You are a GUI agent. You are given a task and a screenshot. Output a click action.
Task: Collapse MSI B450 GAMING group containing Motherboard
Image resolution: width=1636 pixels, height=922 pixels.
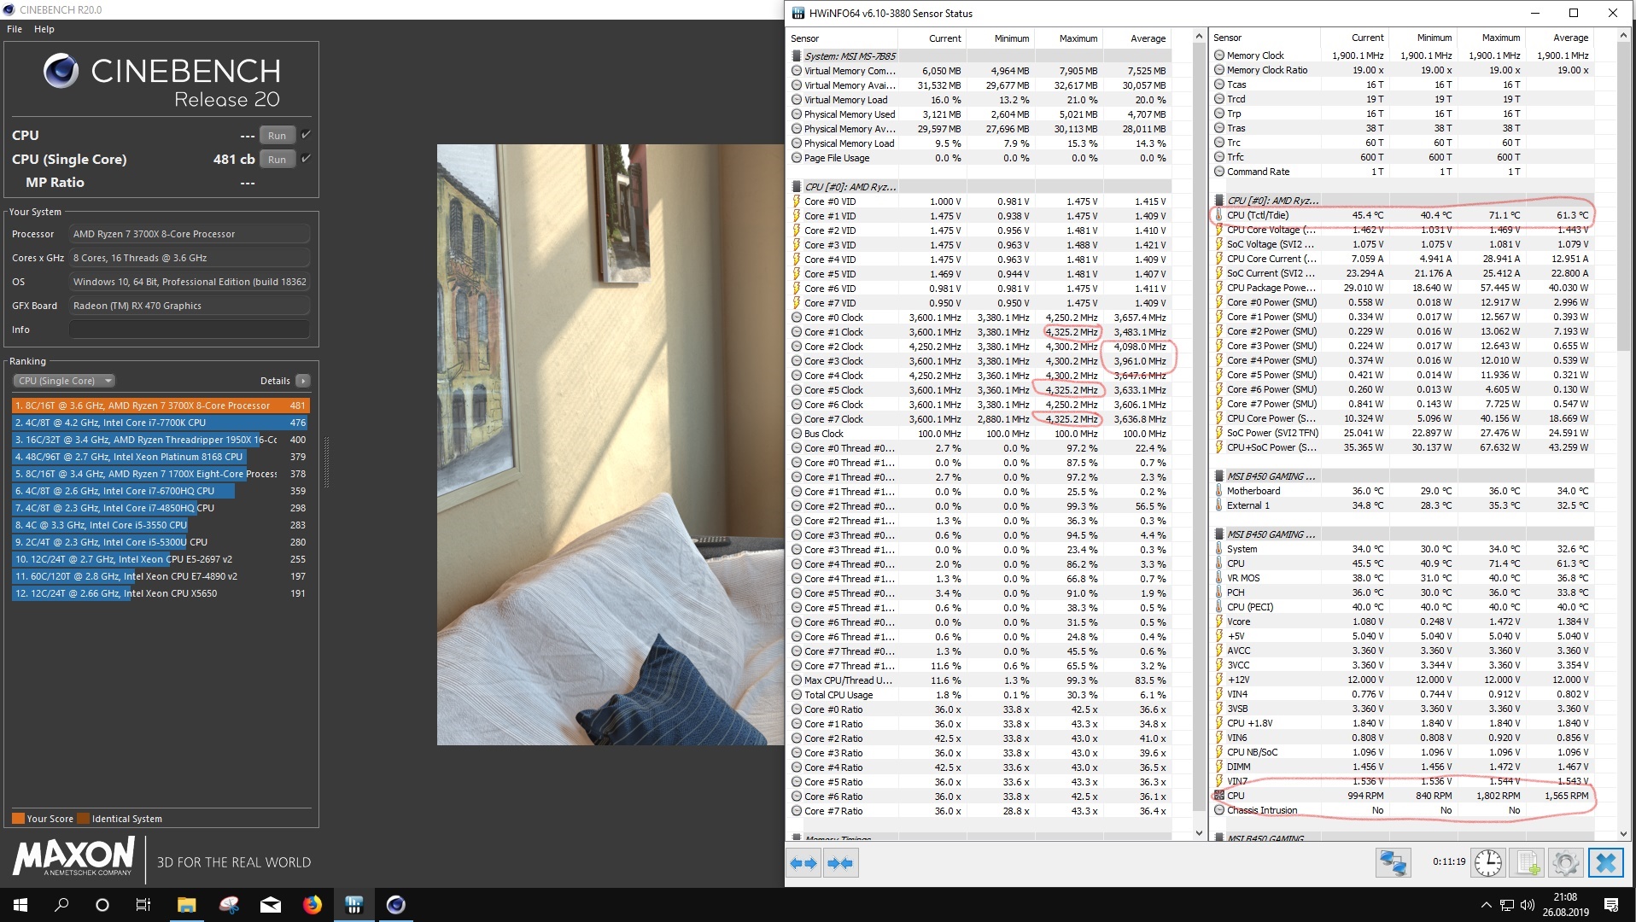[1219, 476]
